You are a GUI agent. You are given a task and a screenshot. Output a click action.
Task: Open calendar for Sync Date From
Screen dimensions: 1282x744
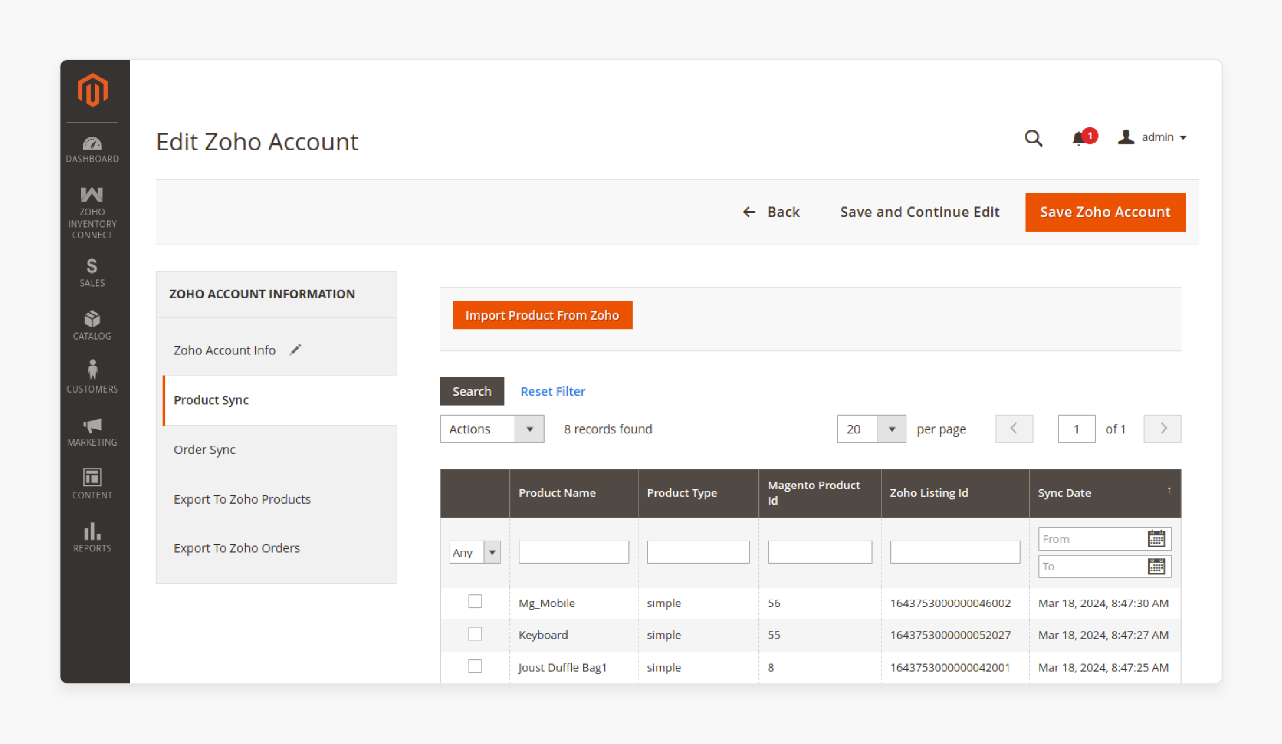(x=1156, y=539)
